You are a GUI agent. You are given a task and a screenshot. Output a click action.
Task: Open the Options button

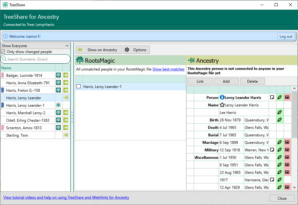coord(136,50)
